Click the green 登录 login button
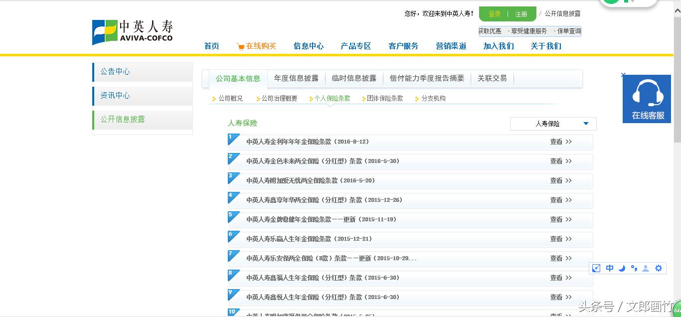 (494, 13)
